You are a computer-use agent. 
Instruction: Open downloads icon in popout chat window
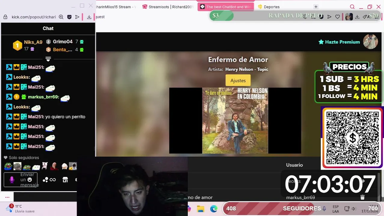coord(89,17)
